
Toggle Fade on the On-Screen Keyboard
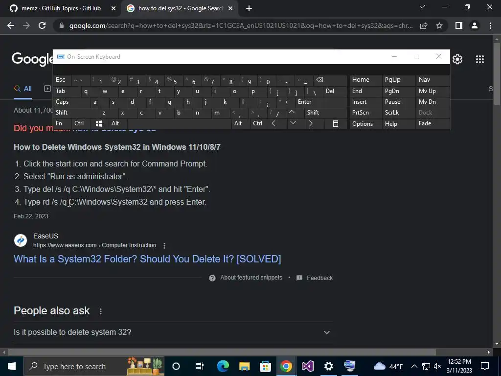click(x=433, y=123)
